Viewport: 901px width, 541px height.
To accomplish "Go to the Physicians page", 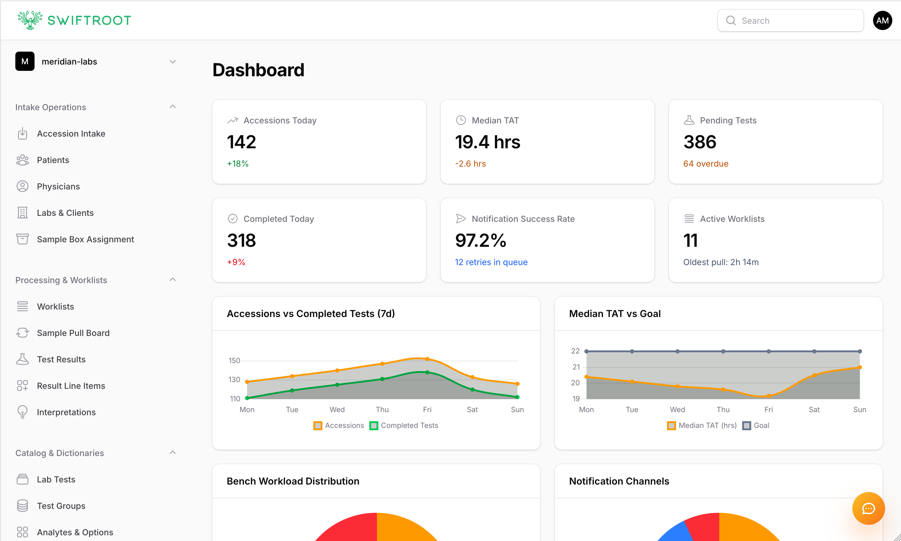I will (x=58, y=187).
